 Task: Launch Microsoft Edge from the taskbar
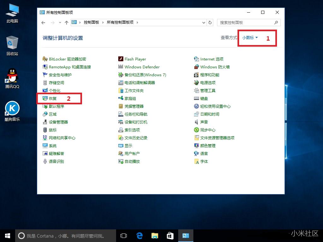139,235
